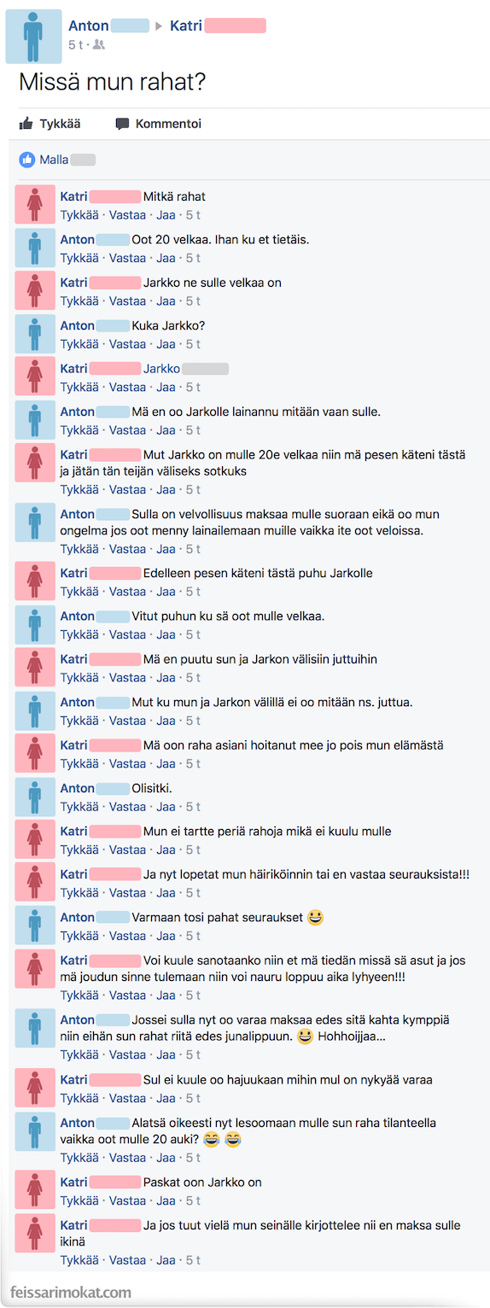490x1308 pixels.
Task: Click Vastaa under 'Kuka Jarkko?' comment
Action: 127,344
